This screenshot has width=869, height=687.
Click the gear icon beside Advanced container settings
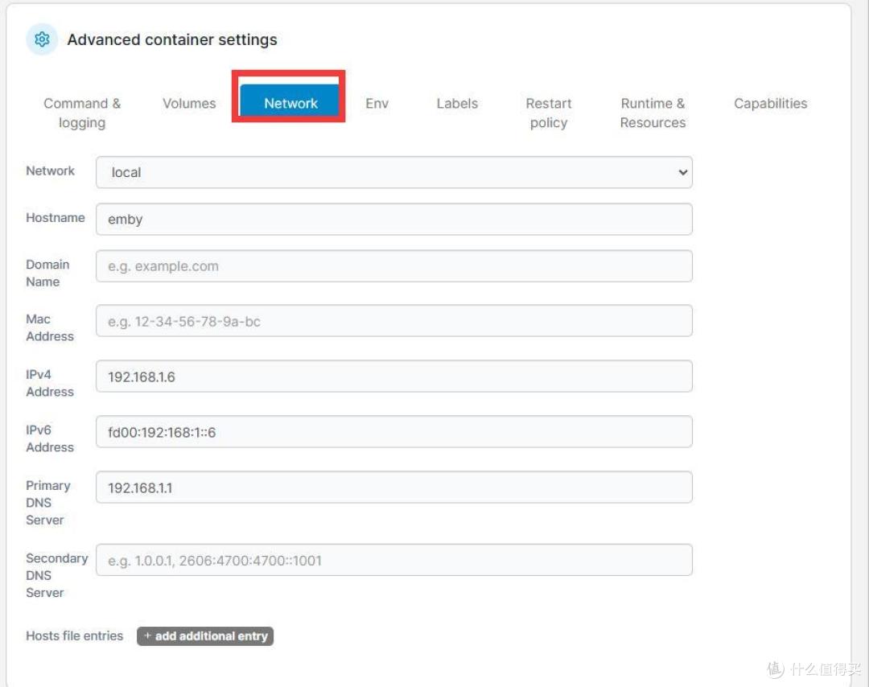point(42,39)
